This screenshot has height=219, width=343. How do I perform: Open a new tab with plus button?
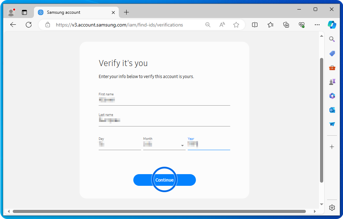click(126, 12)
